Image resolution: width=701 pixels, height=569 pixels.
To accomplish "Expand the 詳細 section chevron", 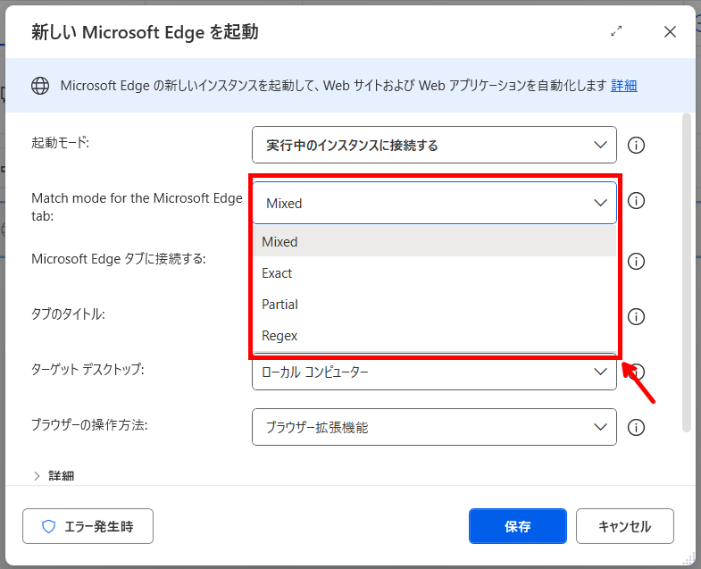I will (x=37, y=476).
